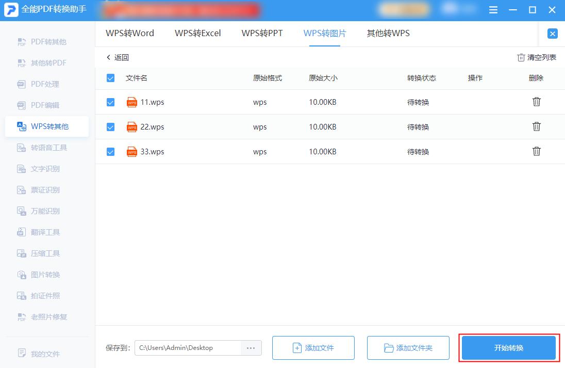Browse save location with ellipsis button

[x=251, y=348]
